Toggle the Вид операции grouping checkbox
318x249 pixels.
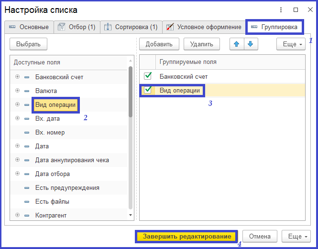[x=148, y=90]
